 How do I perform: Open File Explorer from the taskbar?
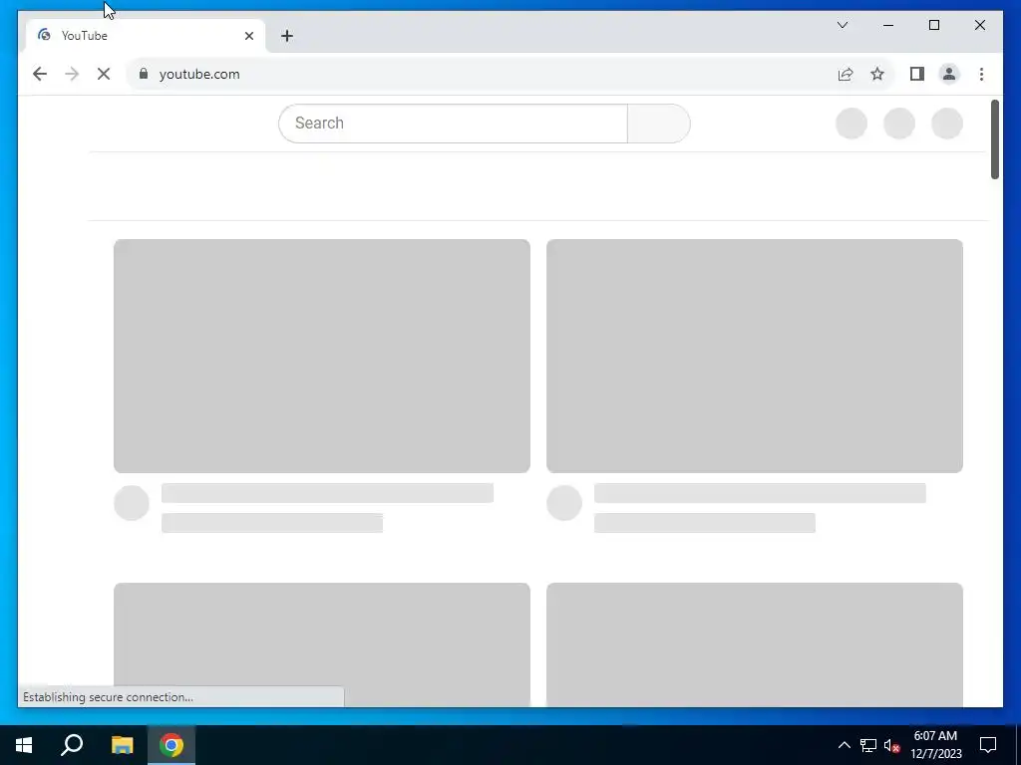[122, 745]
